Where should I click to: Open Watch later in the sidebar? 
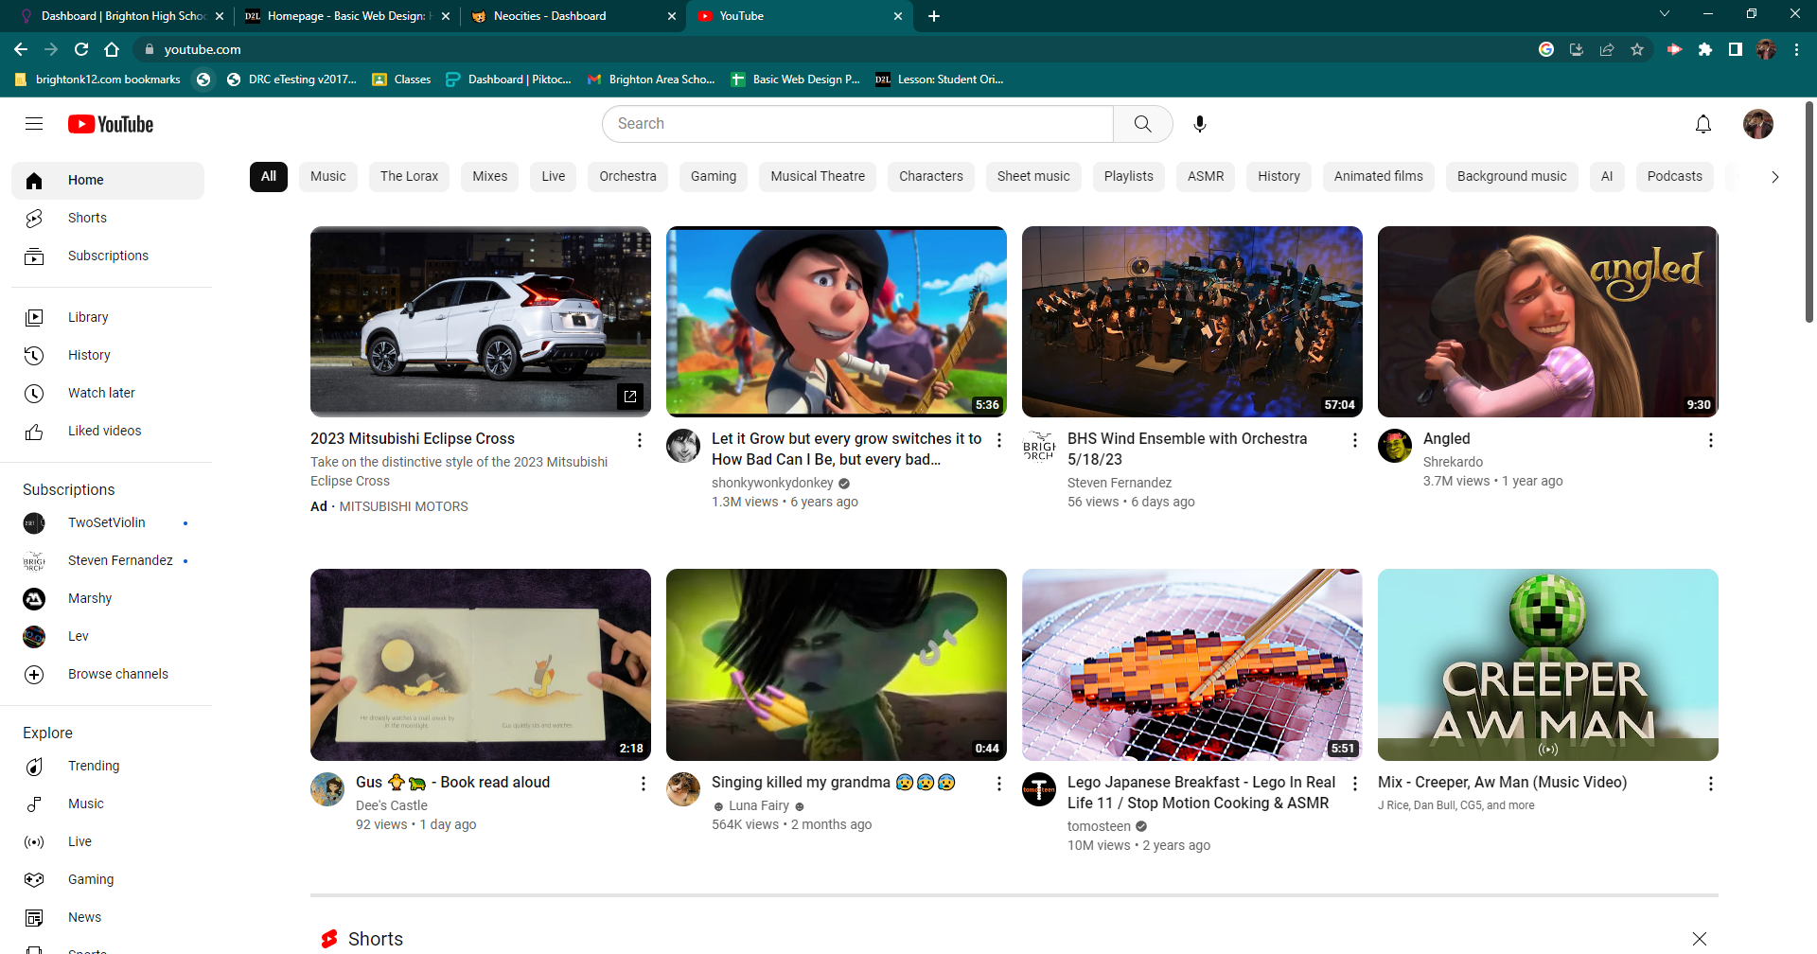point(108,393)
